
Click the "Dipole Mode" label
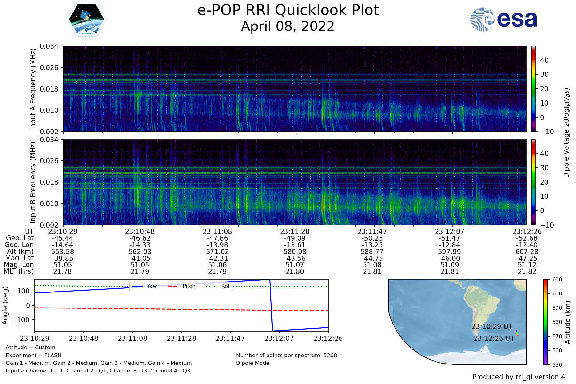(252, 363)
